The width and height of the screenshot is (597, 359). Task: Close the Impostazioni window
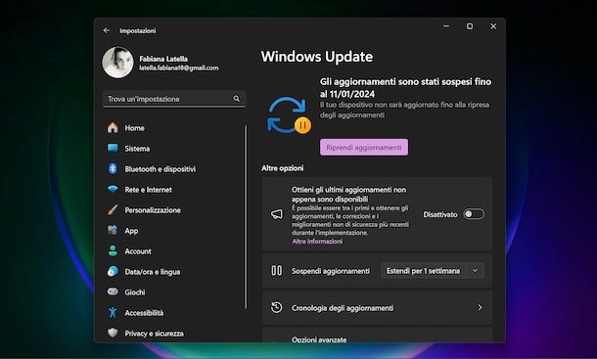(493, 26)
